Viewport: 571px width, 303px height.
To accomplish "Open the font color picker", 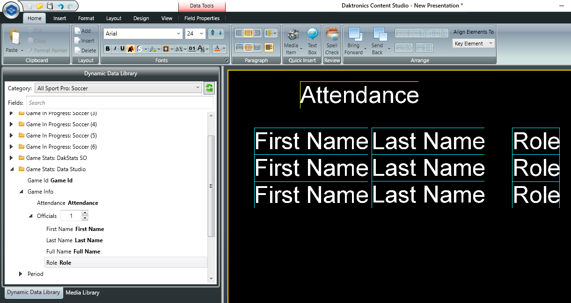I will (217, 49).
